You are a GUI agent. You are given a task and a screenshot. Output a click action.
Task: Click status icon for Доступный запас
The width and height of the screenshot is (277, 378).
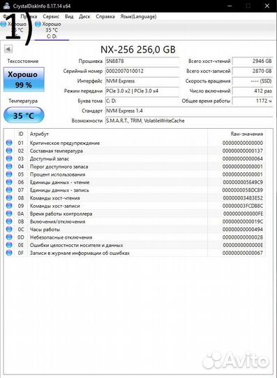[x=9, y=158]
